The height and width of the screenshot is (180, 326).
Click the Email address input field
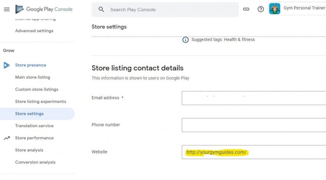click(x=254, y=98)
